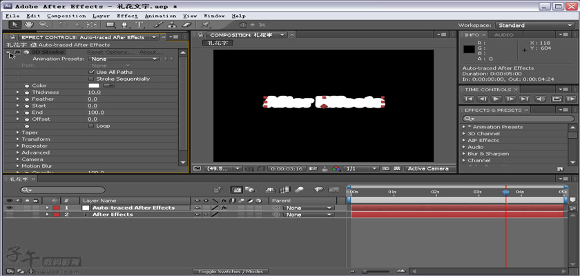Open the Workspace Standard dropdown
This screenshot has width=580, height=276.
pyautogui.click(x=534, y=25)
